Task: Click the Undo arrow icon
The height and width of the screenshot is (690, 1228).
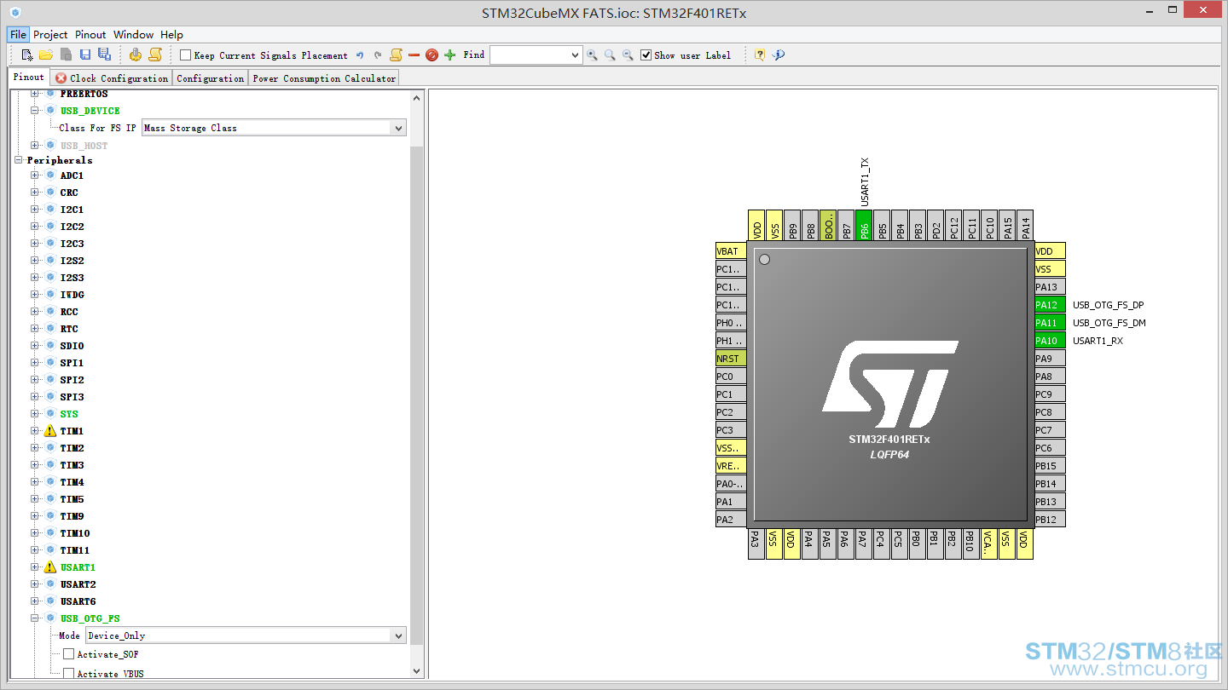Action: click(360, 55)
